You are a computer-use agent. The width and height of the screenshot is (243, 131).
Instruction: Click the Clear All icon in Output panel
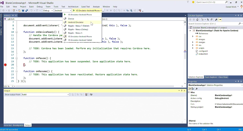86,94
